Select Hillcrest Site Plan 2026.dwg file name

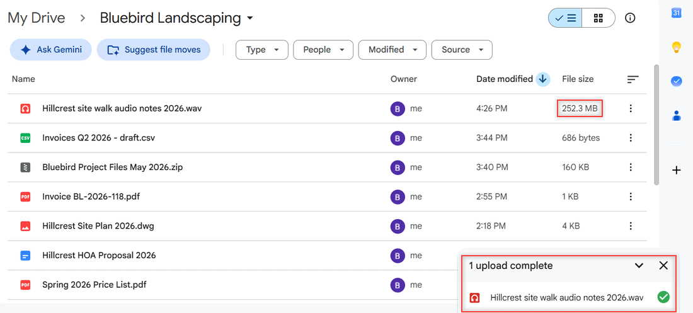[98, 226]
